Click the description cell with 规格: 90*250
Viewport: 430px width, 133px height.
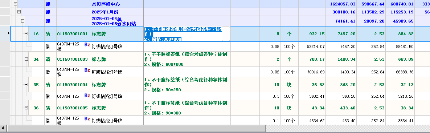pos(187,85)
